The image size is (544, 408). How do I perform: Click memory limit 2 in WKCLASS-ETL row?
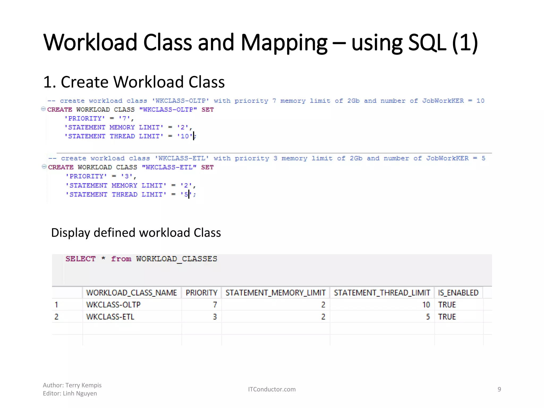[x=276, y=317]
